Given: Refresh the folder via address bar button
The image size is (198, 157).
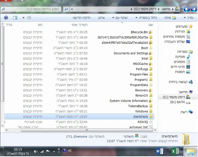Looking at the screenshot, I should tap(66, 9).
